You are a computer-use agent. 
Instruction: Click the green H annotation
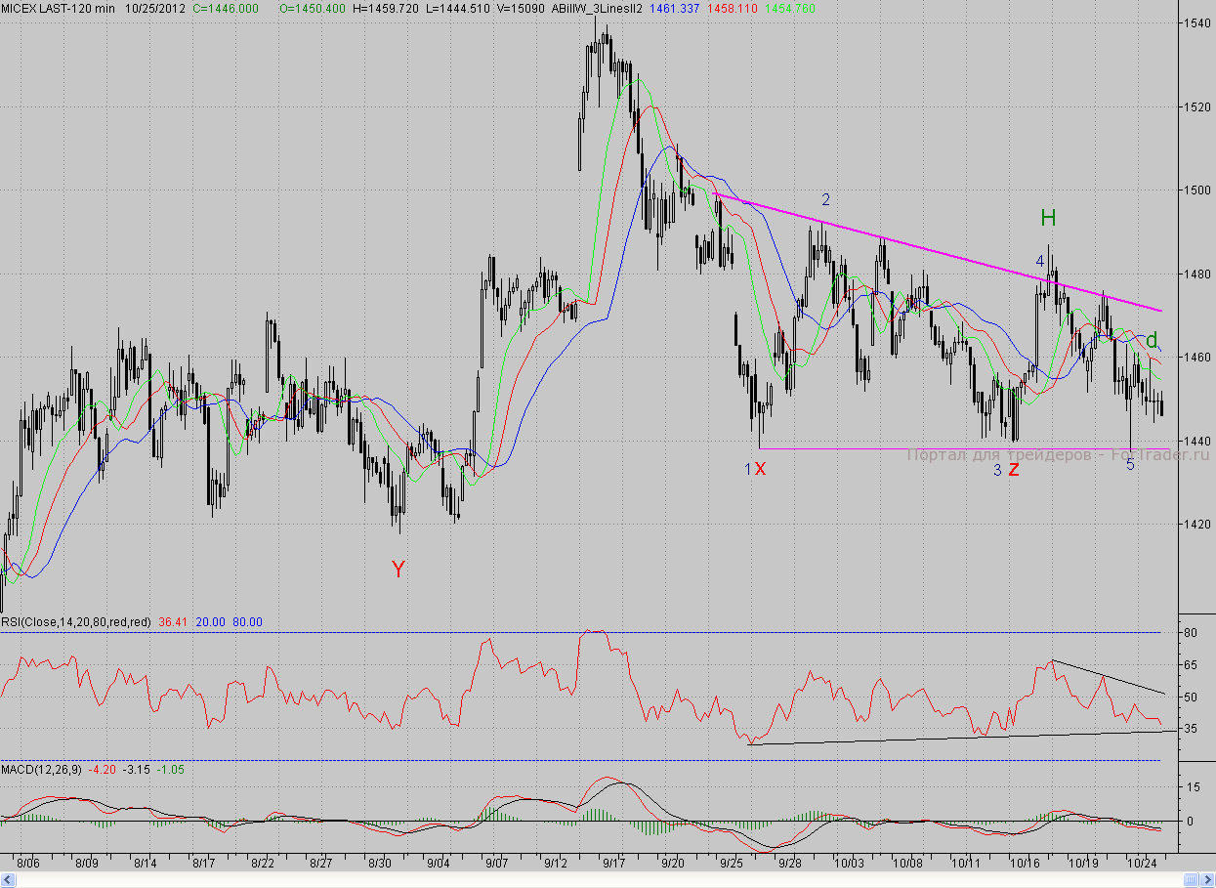coord(1048,218)
